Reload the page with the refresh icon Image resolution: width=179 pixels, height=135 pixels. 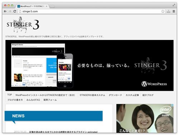[x=15, y=11]
